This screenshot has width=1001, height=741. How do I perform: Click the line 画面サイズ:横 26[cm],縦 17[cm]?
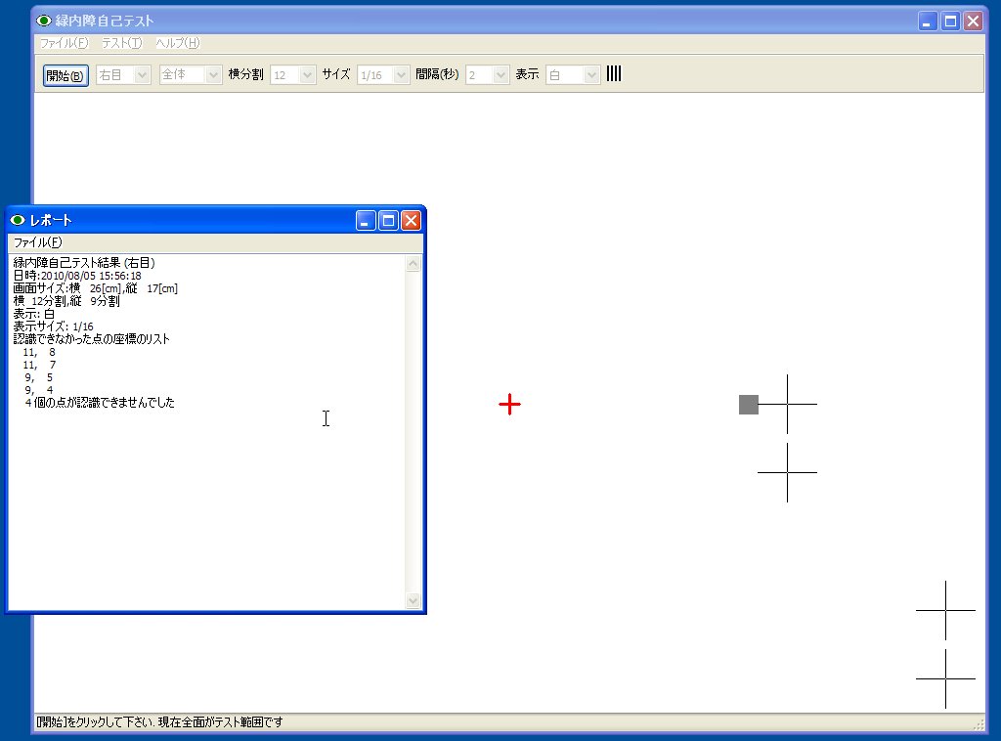(x=96, y=288)
